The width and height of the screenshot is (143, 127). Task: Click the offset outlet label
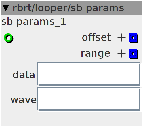coord(96,37)
